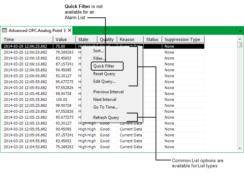Click the Status column header
Screen dimensions: 244x175
152,40
